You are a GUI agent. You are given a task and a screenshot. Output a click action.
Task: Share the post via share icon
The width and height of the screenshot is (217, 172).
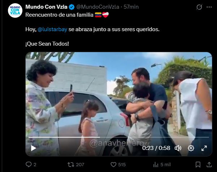click(209, 164)
